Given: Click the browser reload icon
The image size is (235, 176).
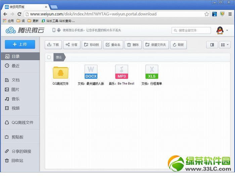Looking at the screenshot, I should 19,14.
